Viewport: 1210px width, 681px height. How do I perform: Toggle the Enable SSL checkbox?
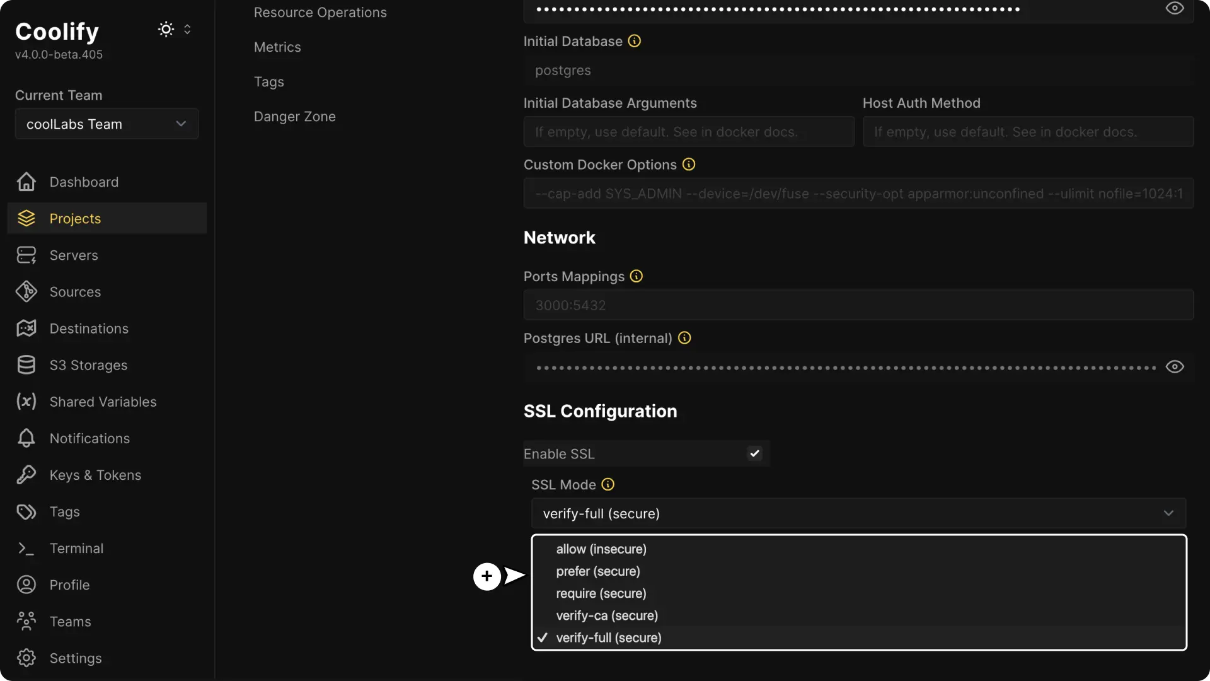[754, 453]
